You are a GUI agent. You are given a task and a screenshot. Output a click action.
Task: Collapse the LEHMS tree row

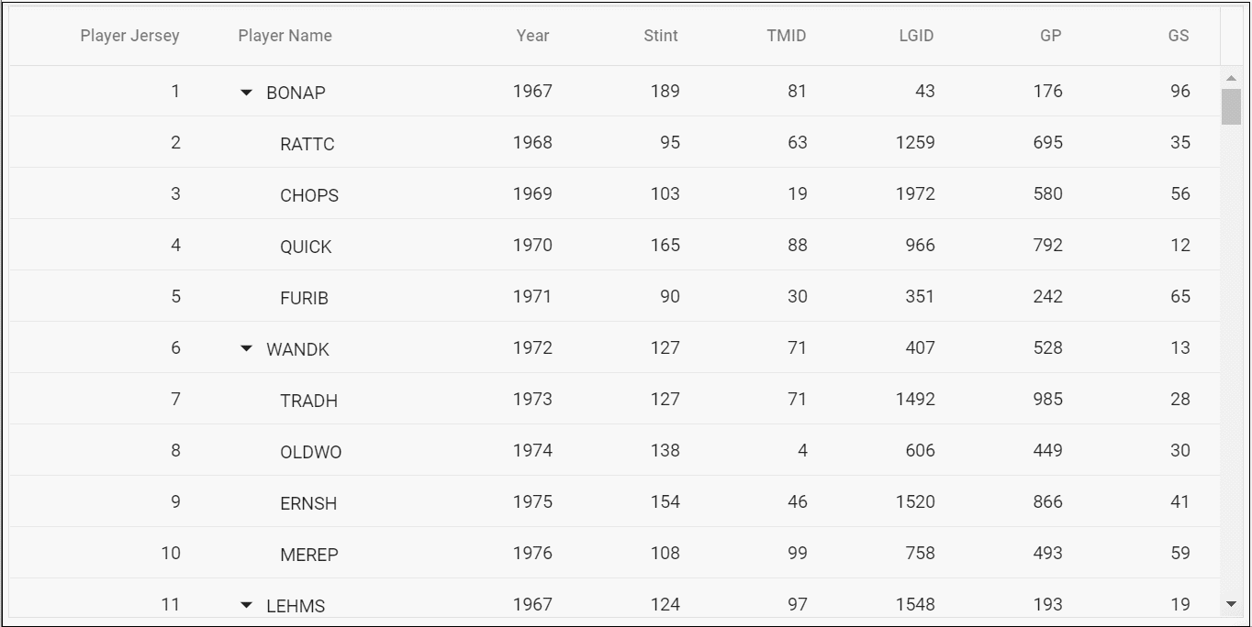click(x=246, y=605)
